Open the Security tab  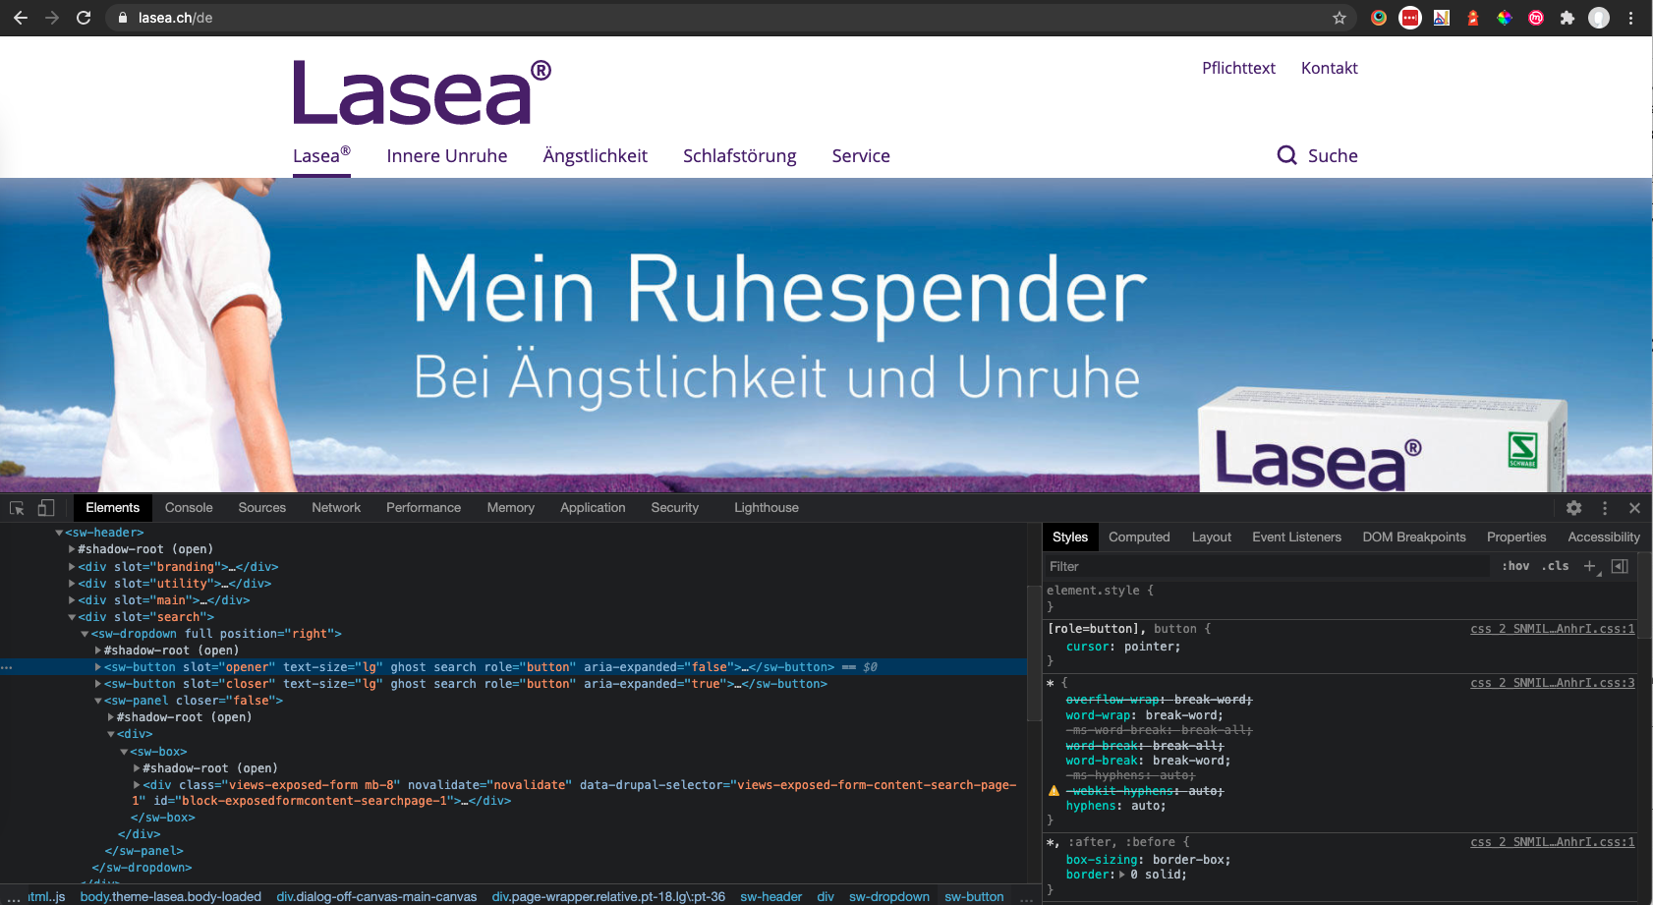[674, 508]
